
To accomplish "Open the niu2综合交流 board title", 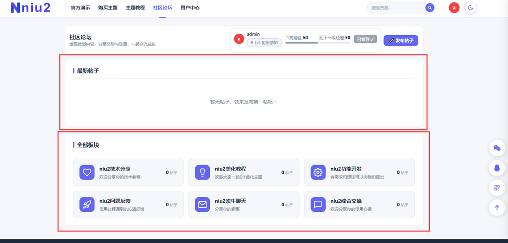I will 346,201.
